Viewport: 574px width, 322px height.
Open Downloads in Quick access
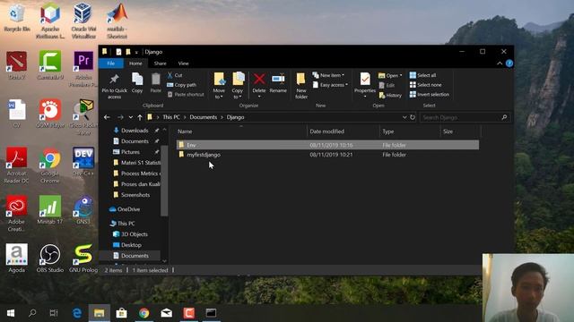[x=135, y=131]
